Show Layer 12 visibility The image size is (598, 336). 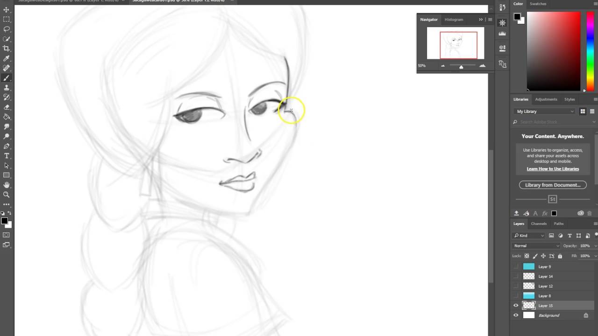click(x=516, y=286)
